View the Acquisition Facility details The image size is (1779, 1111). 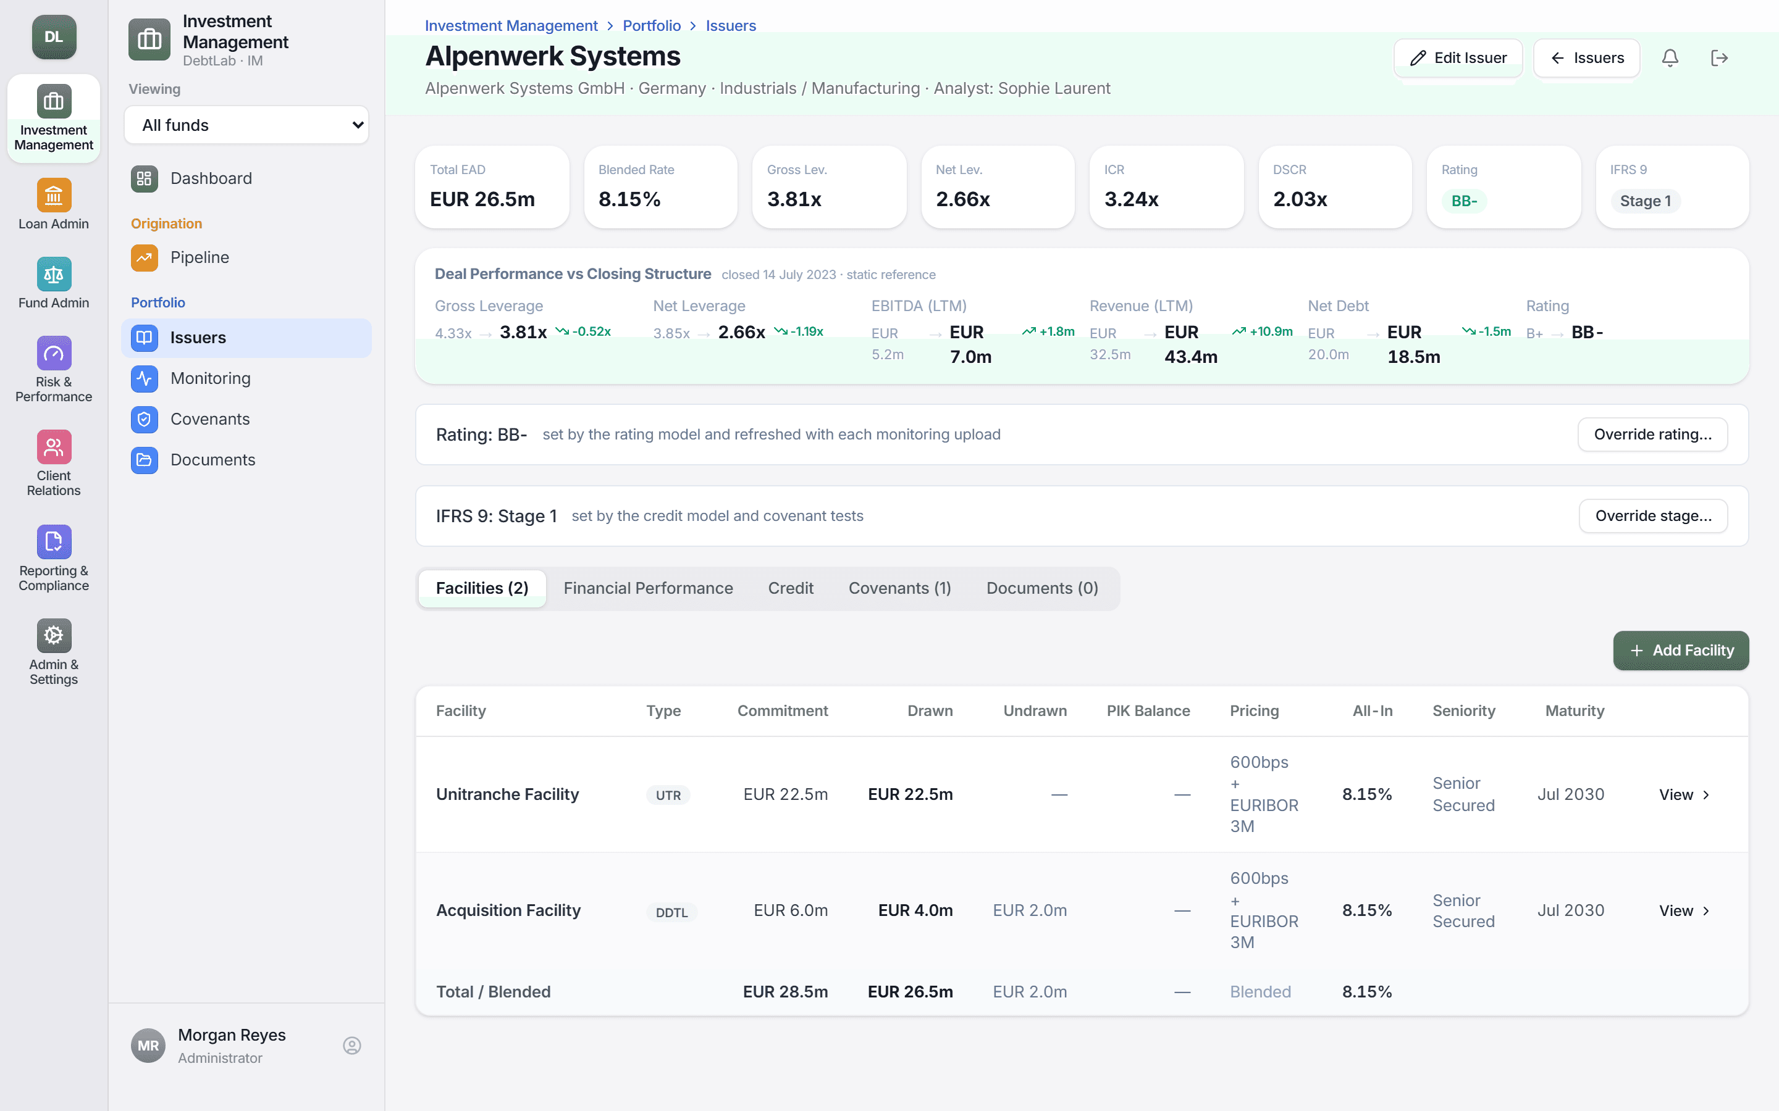tap(1684, 910)
